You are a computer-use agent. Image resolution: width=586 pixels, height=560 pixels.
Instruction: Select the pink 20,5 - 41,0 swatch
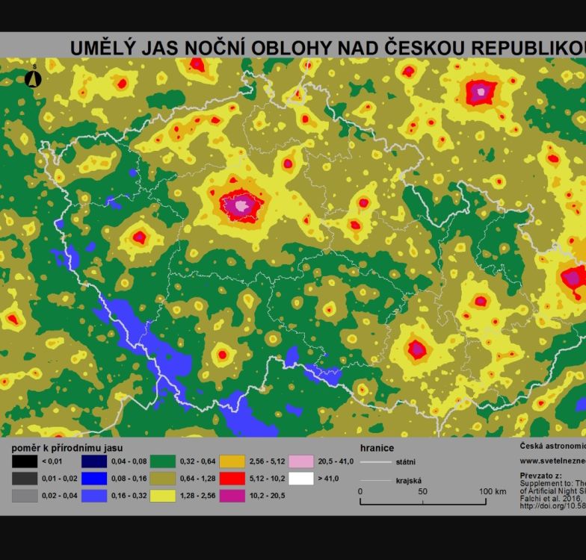tap(302, 461)
